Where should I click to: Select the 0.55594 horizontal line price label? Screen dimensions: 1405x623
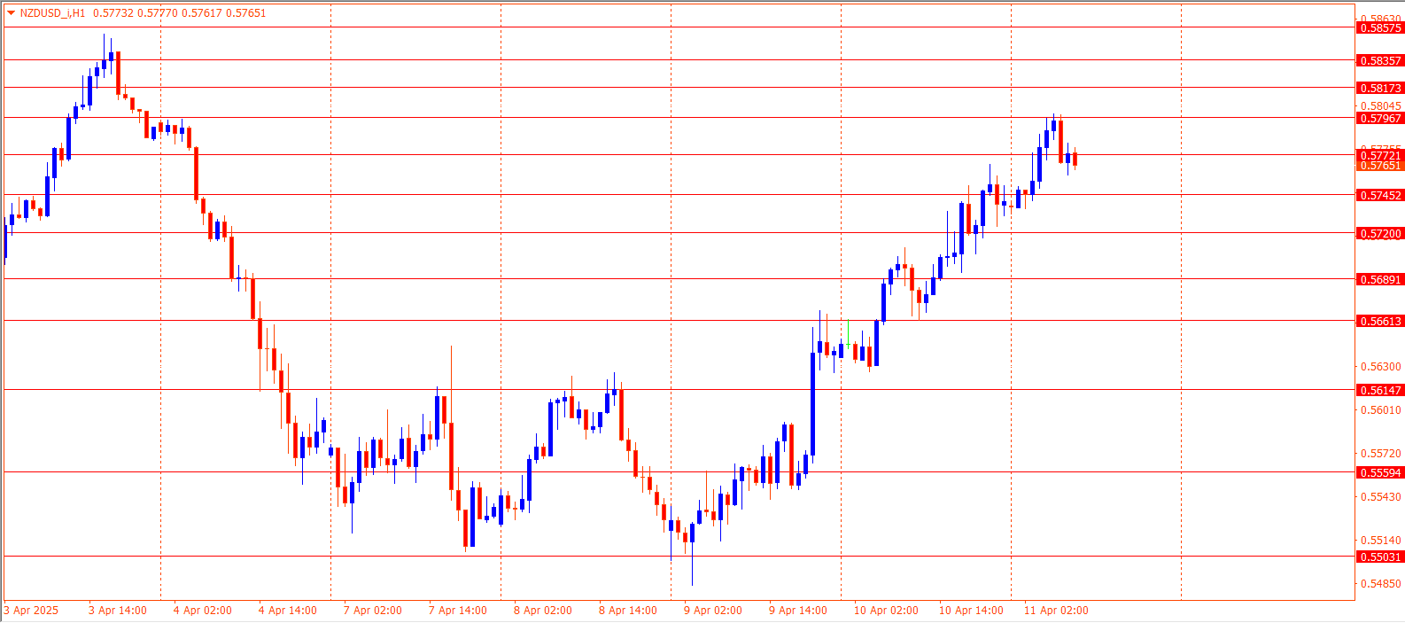point(1380,472)
